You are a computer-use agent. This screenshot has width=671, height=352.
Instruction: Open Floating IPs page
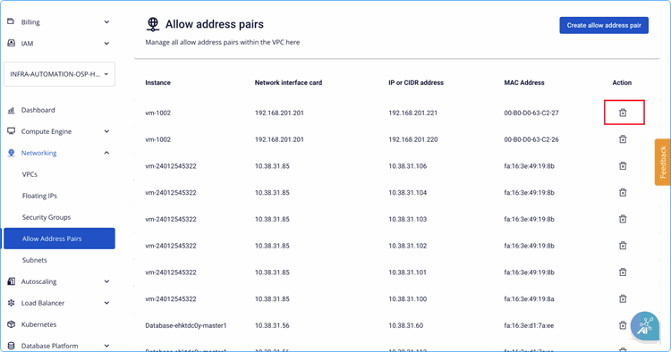pyautogui.click(x=39, y=196)
